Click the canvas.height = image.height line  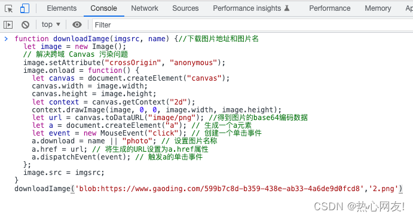(x=94, y=94)
